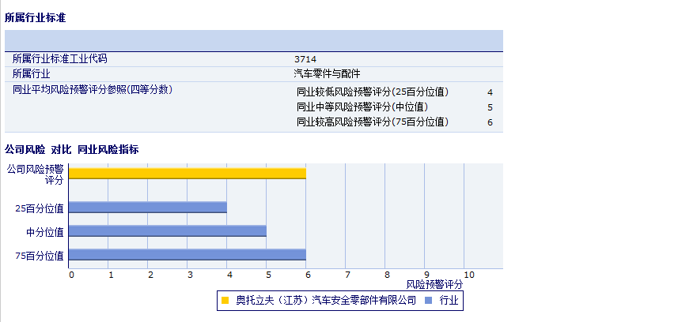The height and width of the screenshot is (322, 697).
Task: Select the 行业 legend label
Action: click(x=449, y=301)
